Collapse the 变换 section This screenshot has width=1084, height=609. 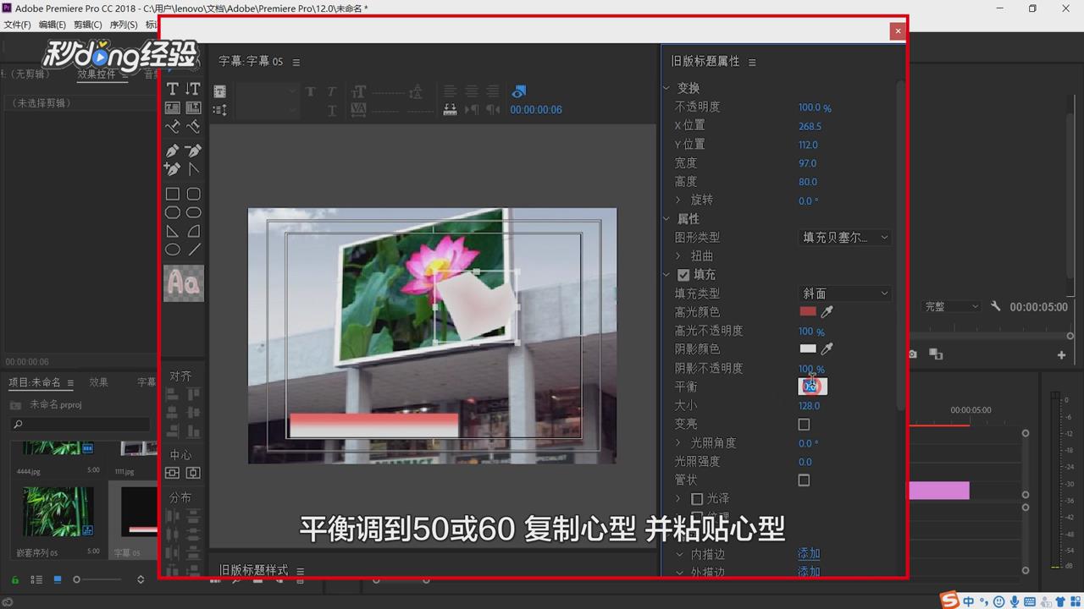point(666,88)
